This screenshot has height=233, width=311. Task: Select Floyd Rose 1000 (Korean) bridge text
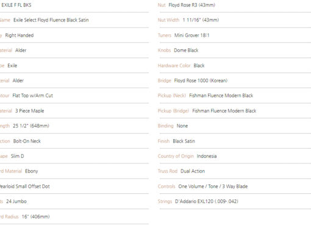[201, 81]
